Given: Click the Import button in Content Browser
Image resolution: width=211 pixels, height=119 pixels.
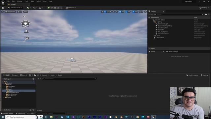Looking at the screenshot, I should 15,75.
